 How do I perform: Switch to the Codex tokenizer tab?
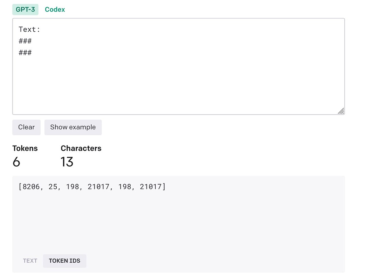point(54,9)
